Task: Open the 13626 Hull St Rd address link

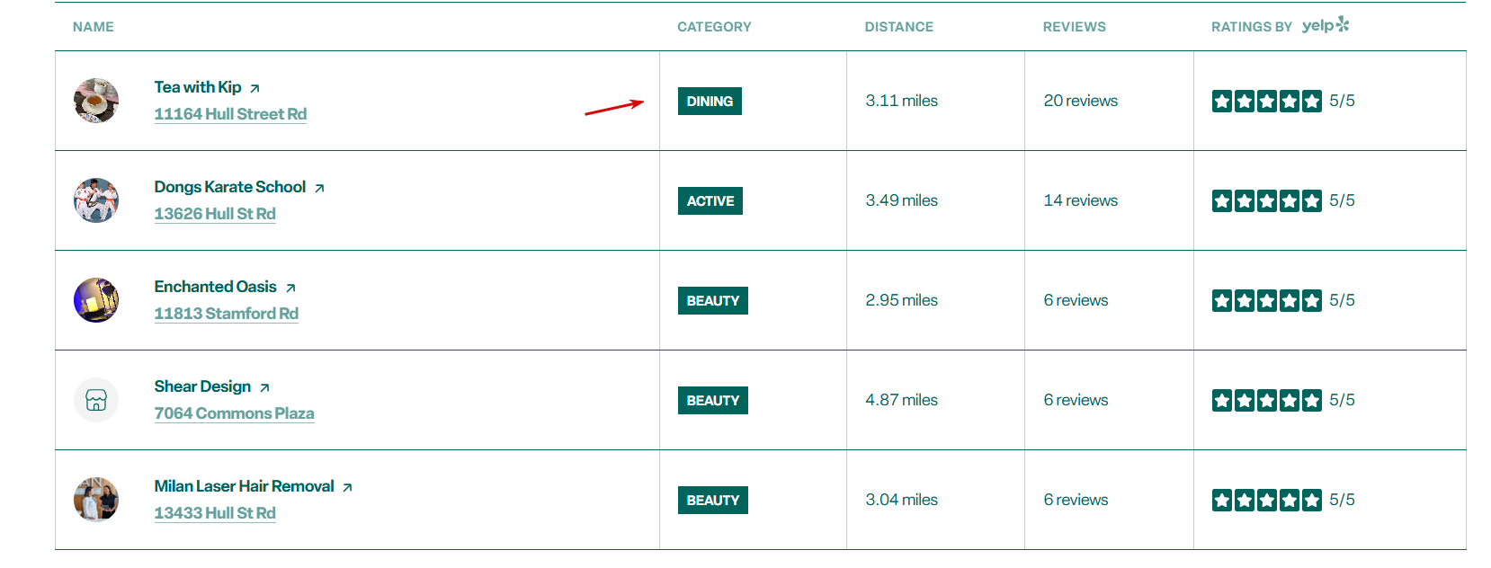Action: coord(215,214)
